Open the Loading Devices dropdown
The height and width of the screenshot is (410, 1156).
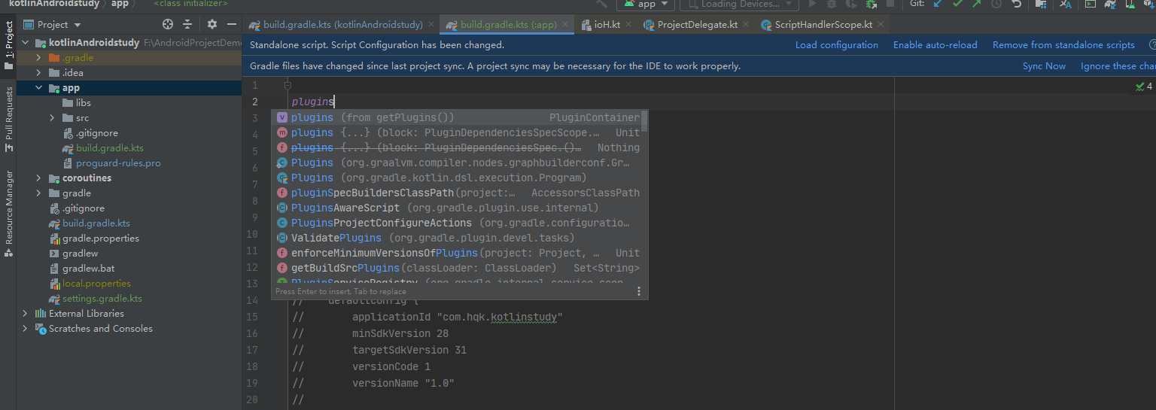pyautogui.click(x=738, y=4)
